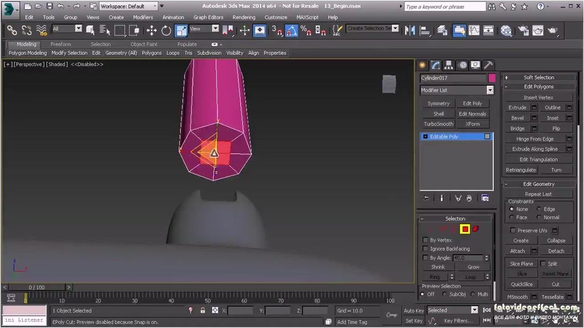
Task: Open the MAXScript menu
Action: [x=307, y=18]
